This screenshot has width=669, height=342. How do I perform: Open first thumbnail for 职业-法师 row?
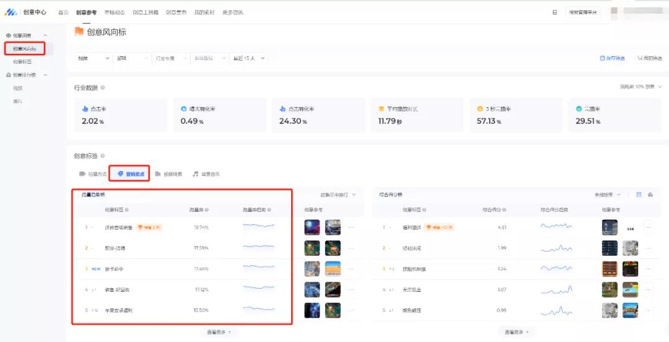(312, 248)
